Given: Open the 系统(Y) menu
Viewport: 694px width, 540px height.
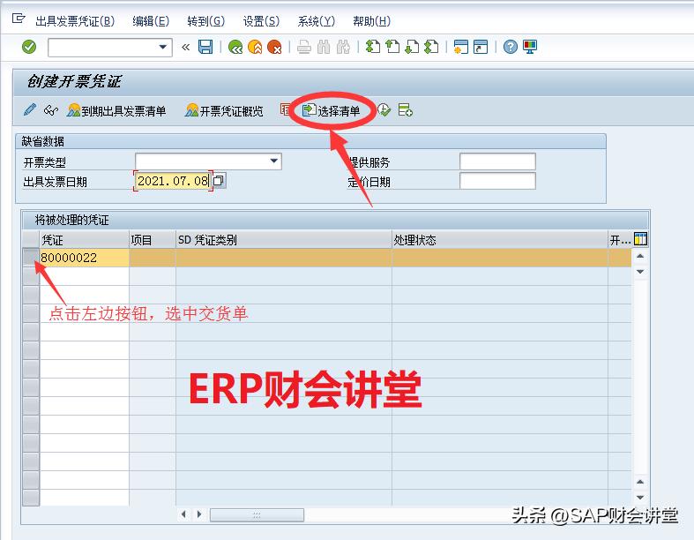Looking at the screenshot, I should [x=316, y=21].
